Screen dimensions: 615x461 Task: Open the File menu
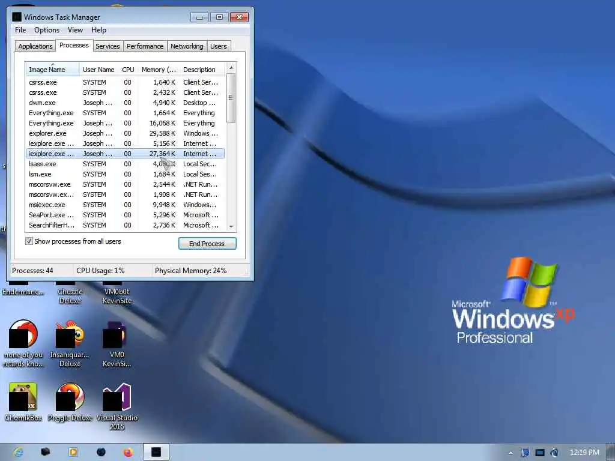click(20, 30)
